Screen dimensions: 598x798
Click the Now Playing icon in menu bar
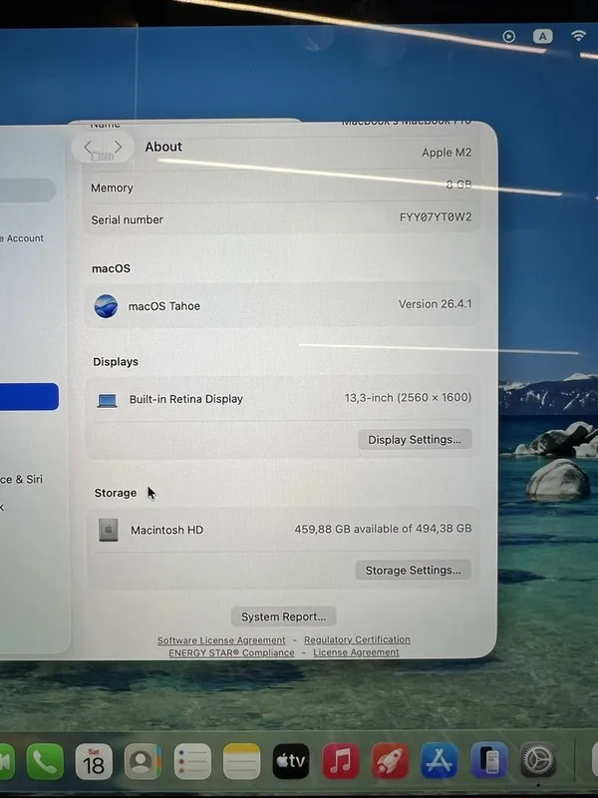(x=508, y=36)
